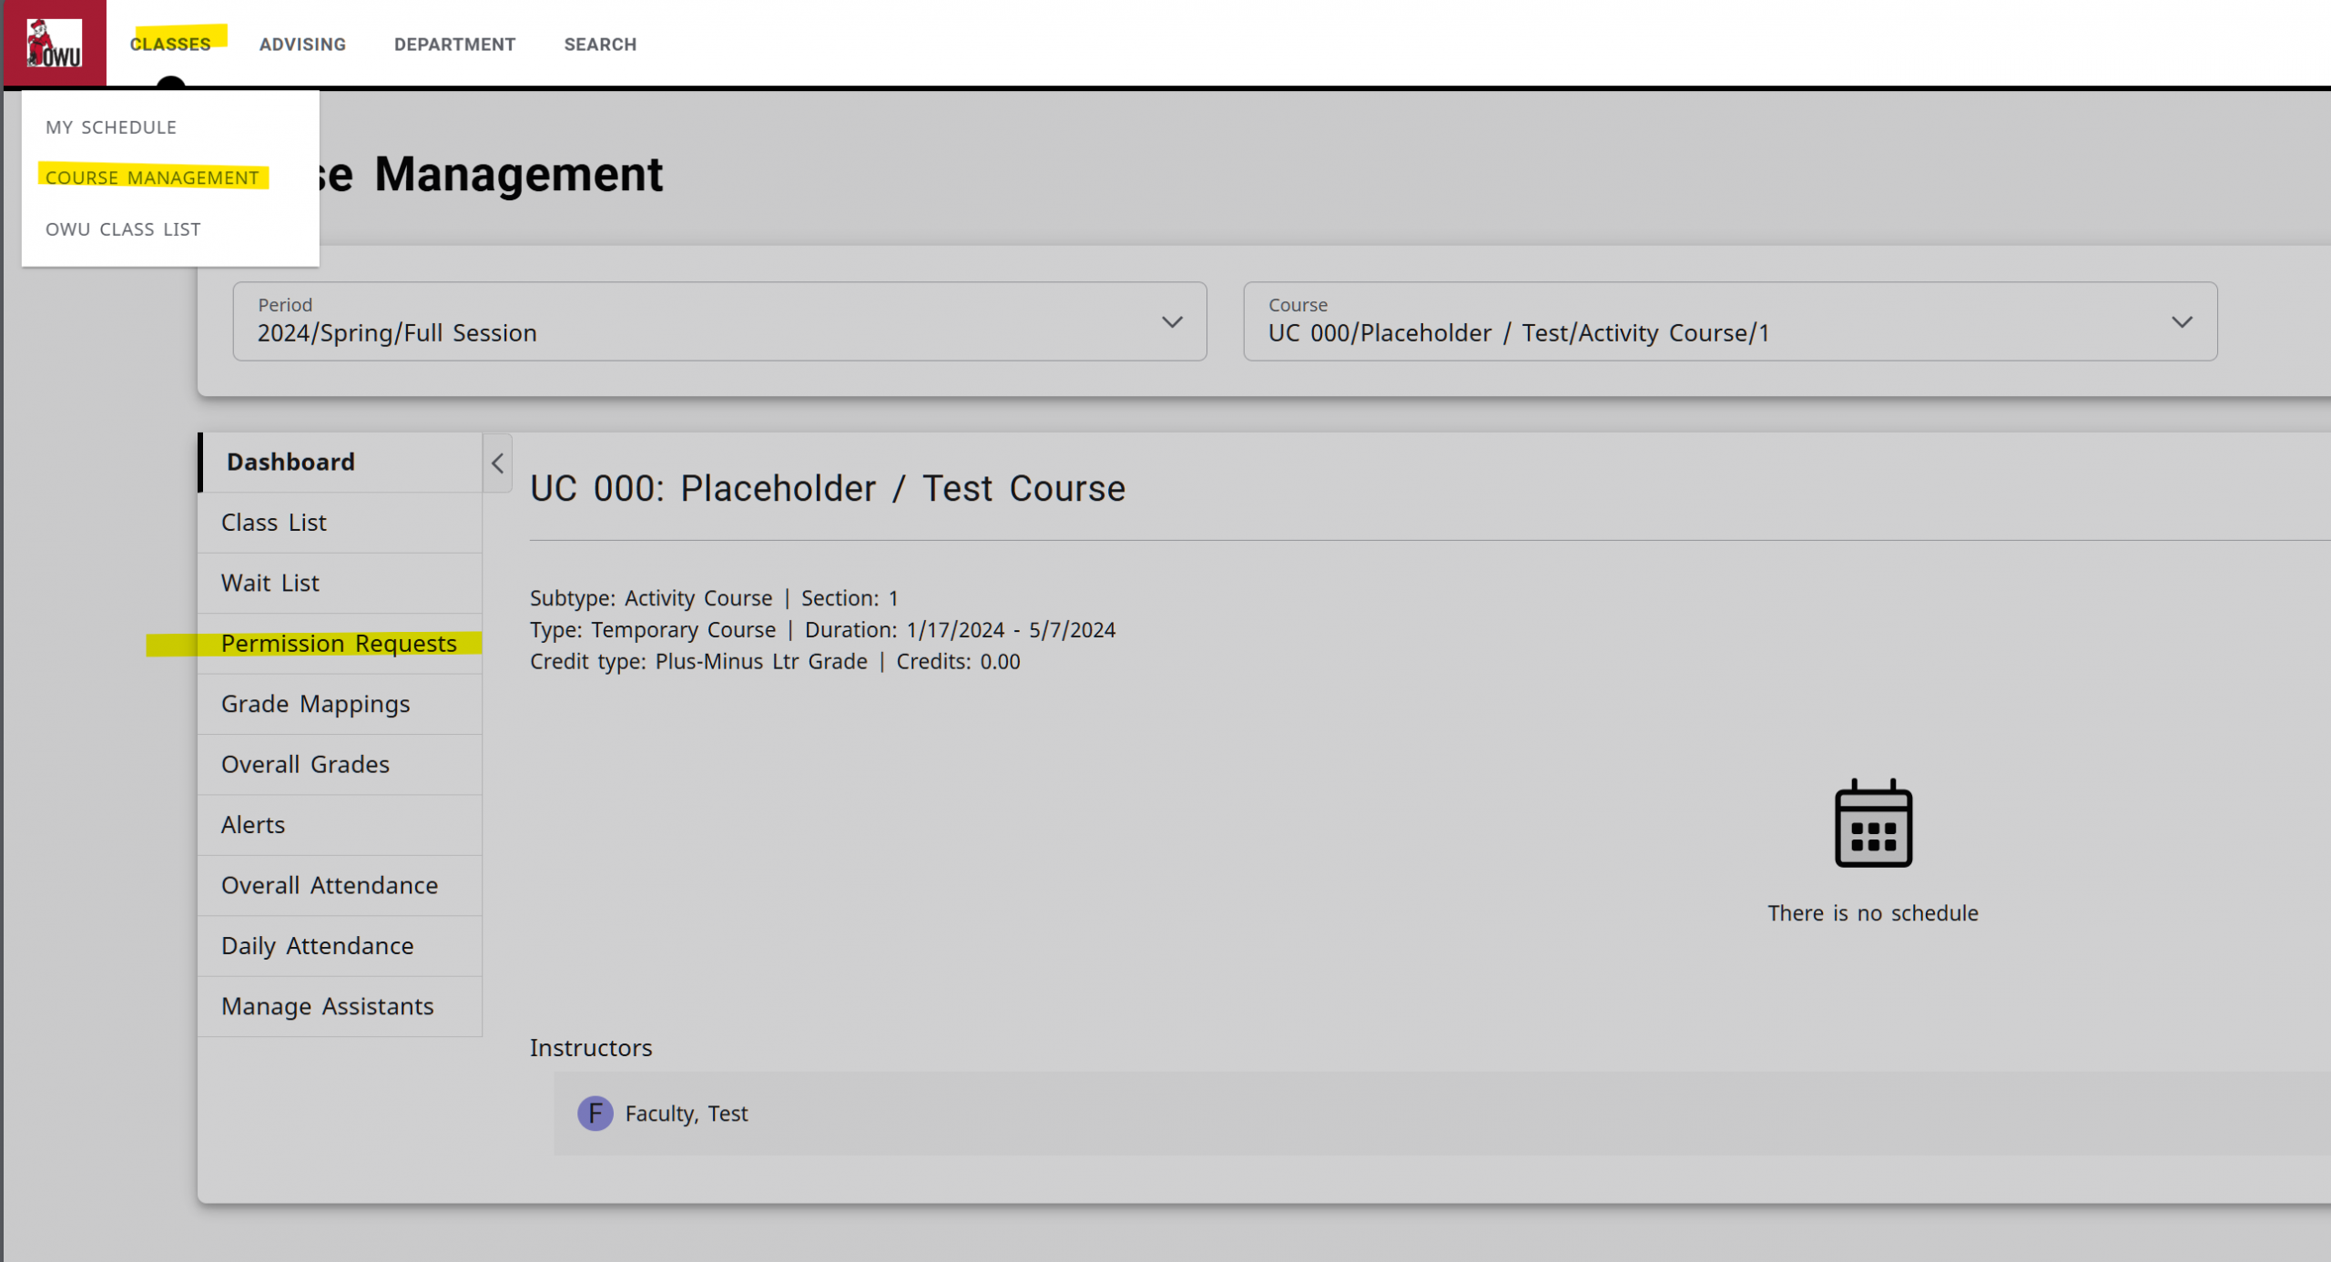Image resolution: width=2331 pixels, height=1262 pixels.
Task: Open Overall Attendance section
Action: pos(329,884)
